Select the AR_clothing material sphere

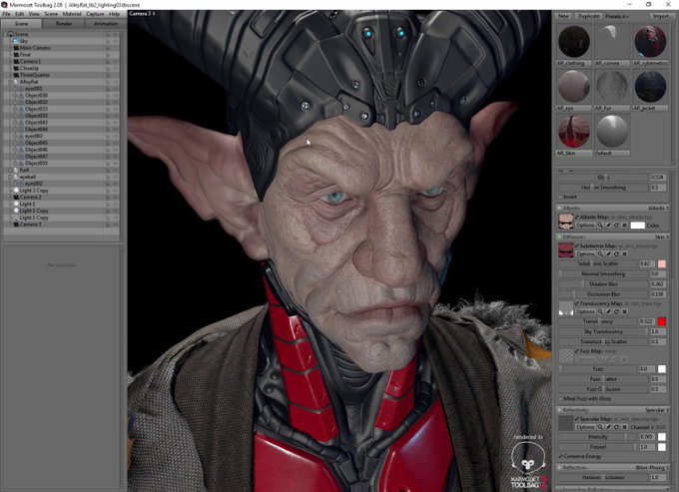(574, 42)
